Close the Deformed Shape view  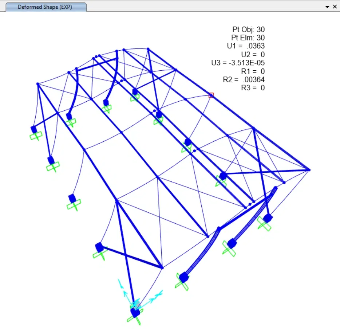tap(335, 7)
